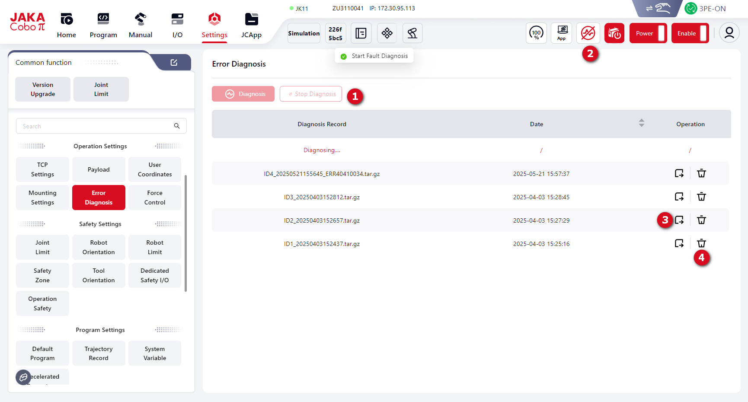Click the fault diagnosis status icon
This screenshot has width=748, height=402.
coord(588,33)
